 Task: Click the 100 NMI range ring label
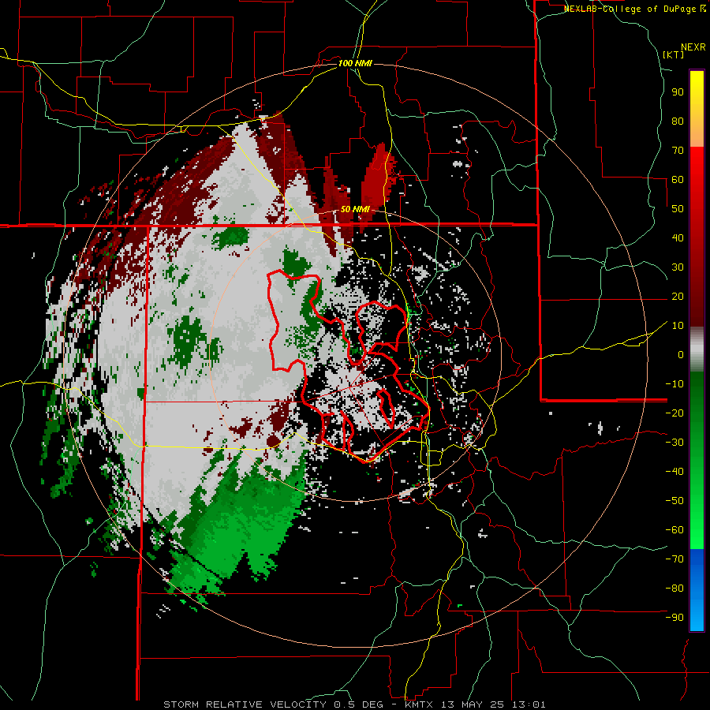tap(355, 63)
